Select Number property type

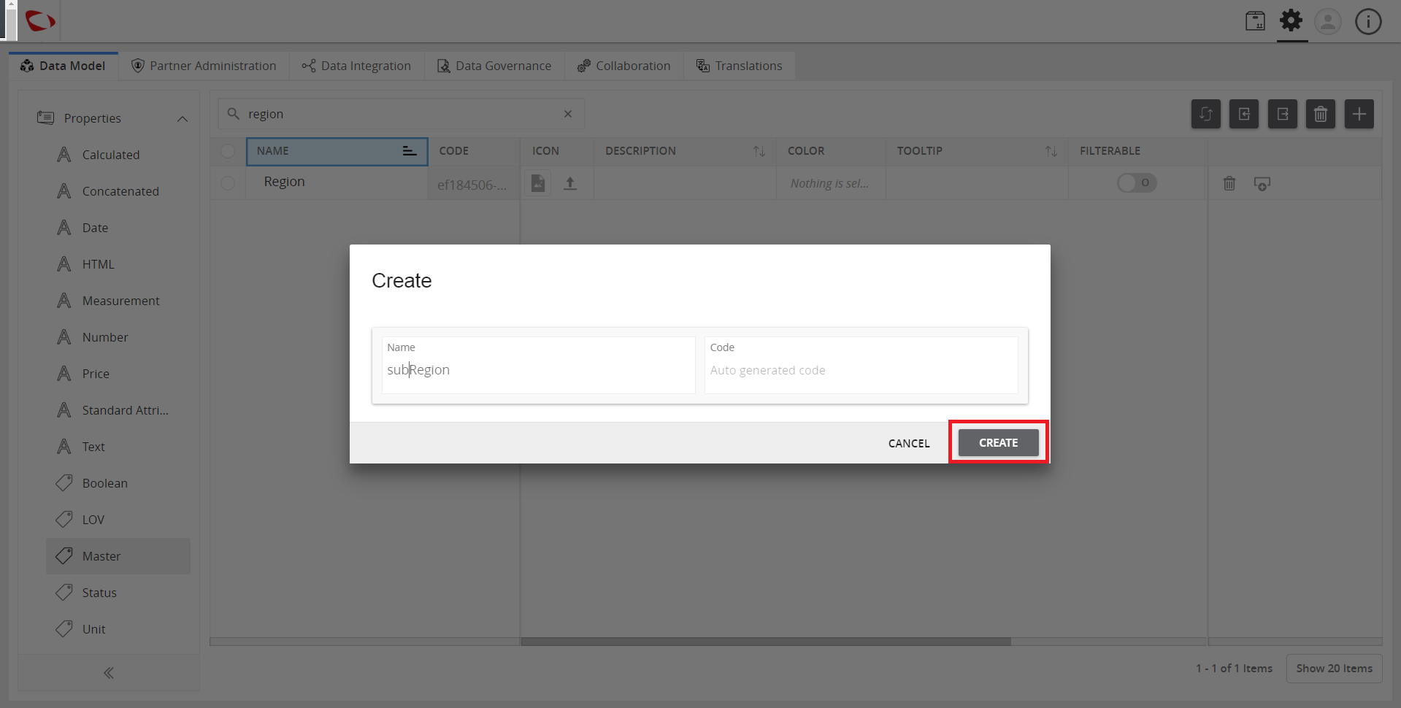pos(118,337)
